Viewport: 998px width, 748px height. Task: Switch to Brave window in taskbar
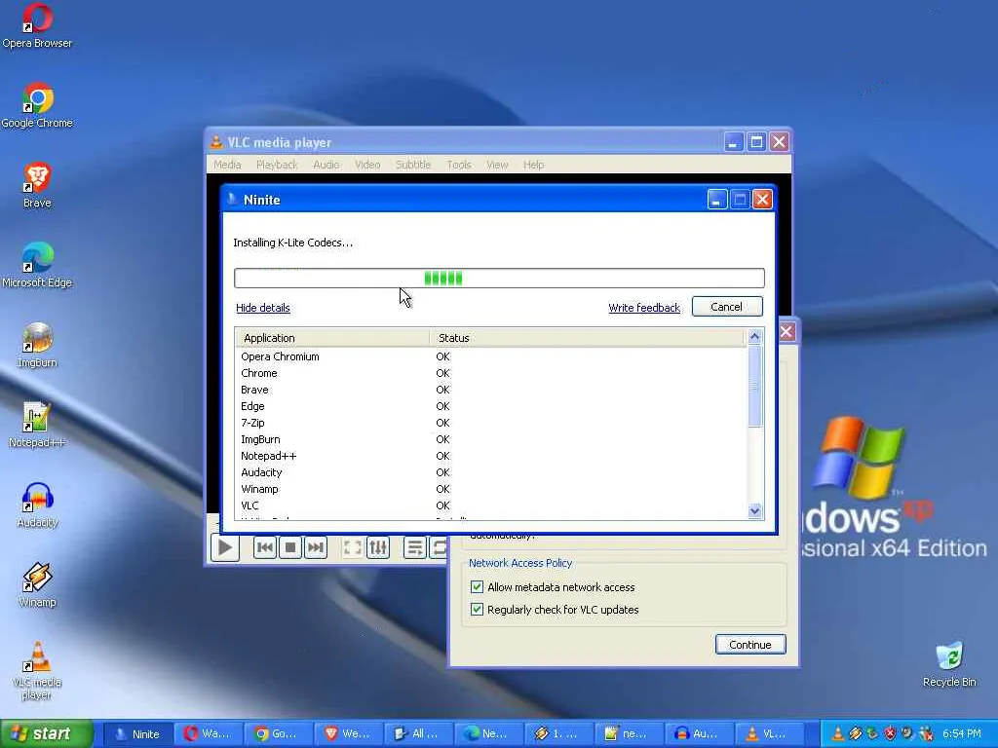pos(349,734)
